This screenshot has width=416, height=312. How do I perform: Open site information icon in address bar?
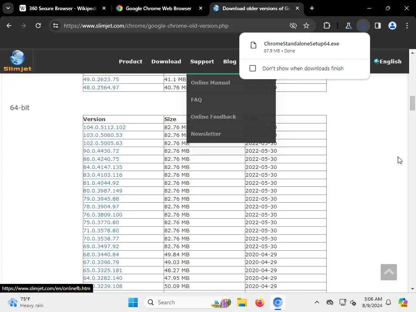point(56,26)
